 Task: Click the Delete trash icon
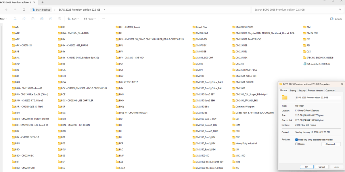(x=60, y=19)
